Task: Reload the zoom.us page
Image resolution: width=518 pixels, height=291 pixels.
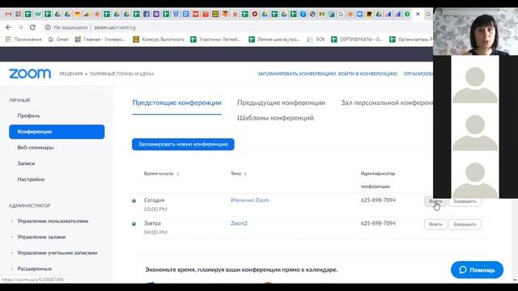Action: (32, 27)
